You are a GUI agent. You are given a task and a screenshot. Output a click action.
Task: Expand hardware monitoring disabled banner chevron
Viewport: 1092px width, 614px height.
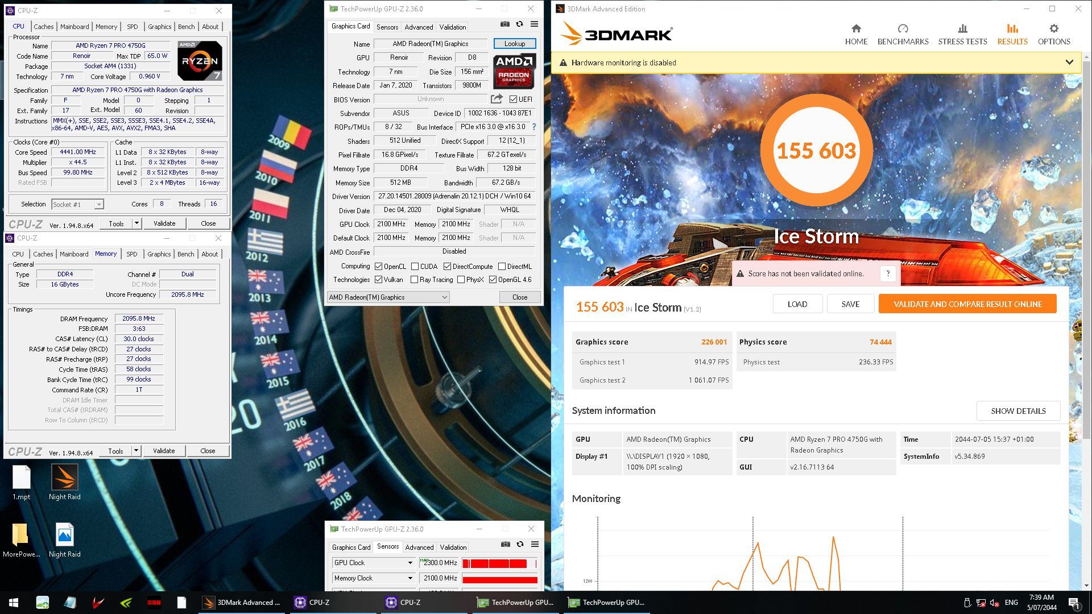click(x=1069, y=63)
